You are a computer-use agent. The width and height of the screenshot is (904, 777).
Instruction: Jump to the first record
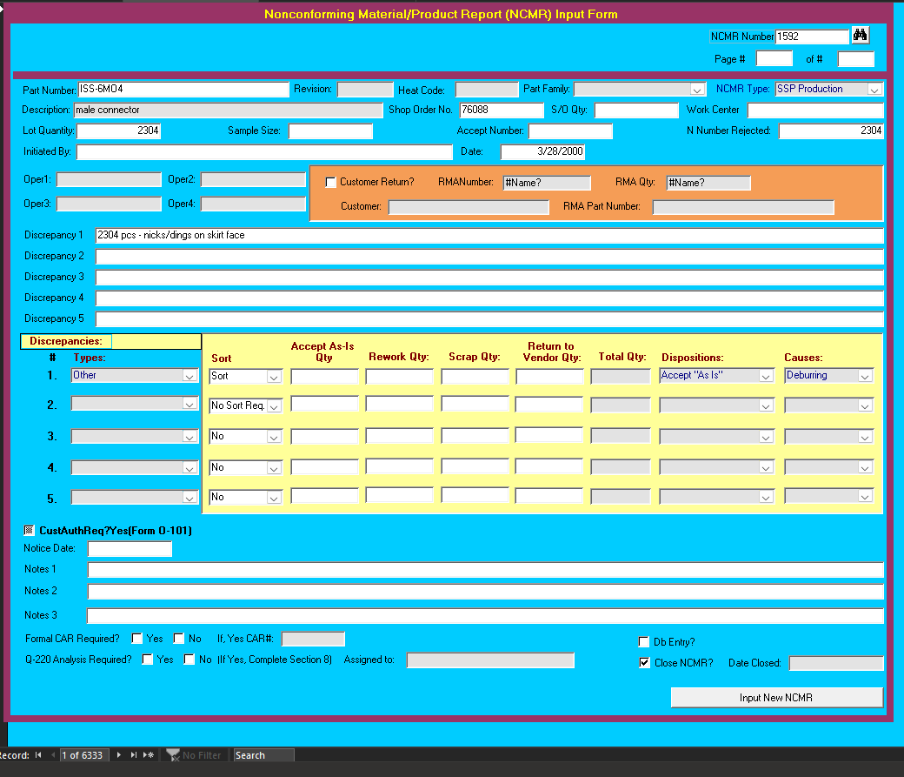point(37,754)
